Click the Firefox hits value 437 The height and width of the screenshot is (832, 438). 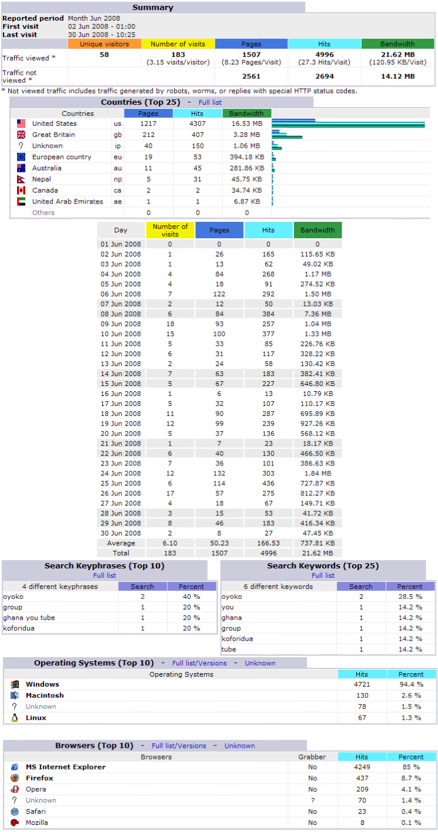coord(362,778)
